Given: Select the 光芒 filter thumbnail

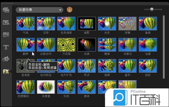Looking at the screenshot, I should pyautogui.click(x=107, y=23).
